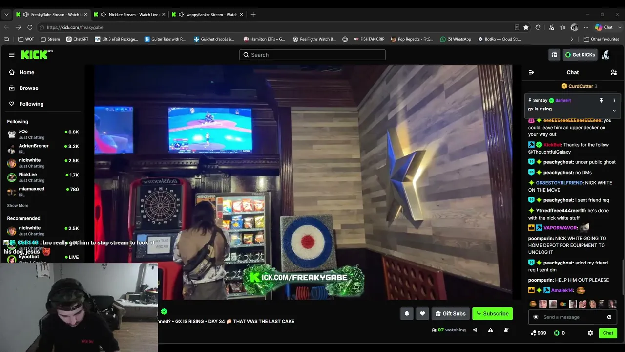Open browser extensions puzzle icon
The image size is (625, 352).
click(538, 27)
